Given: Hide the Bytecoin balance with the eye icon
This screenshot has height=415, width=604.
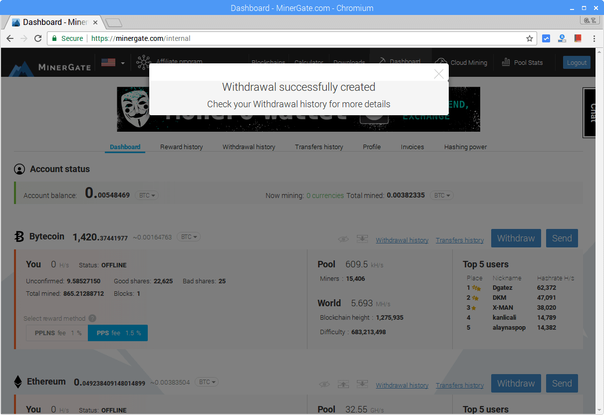Looking at the screenshot, I should pyautogui.click(x=343, y=239).
